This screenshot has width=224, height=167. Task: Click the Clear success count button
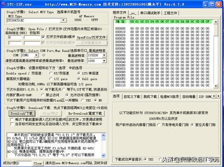click(x=38, y=163)
